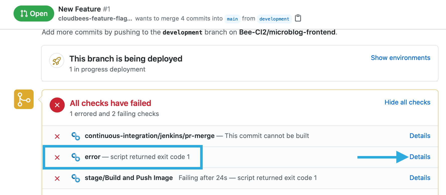This screenshot has width=446, height=195.
Task: Click the CloudBees icon for Build and Push Image
Action: [x=76, y=178]
